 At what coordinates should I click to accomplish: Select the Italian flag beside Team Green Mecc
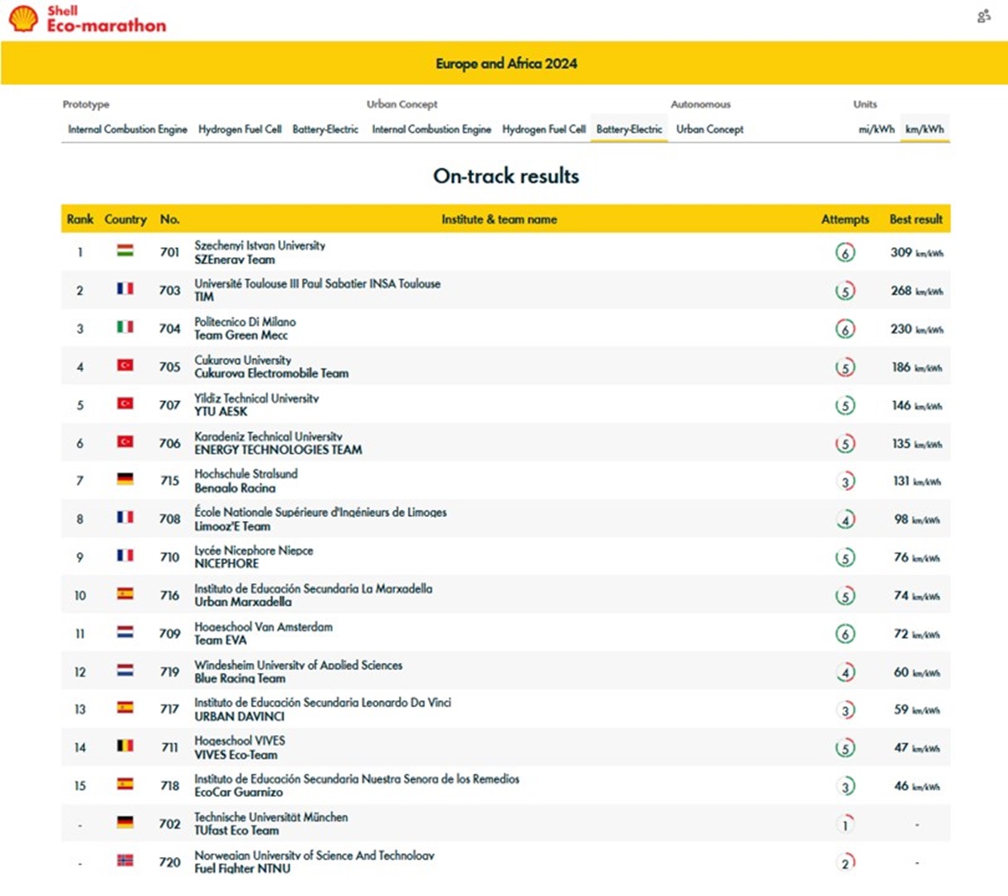[x=125, y=327]
